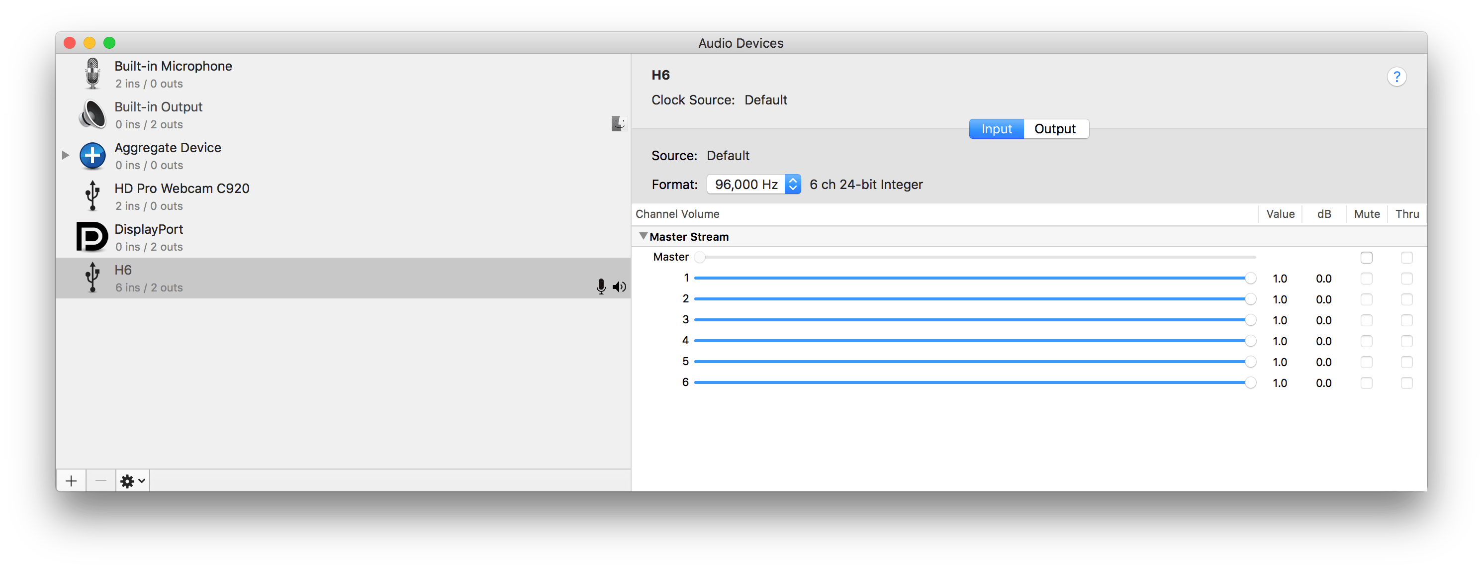Expand the Aggregate Device disclosure triangle
1483x571 pixels.
tap(65, 154)
